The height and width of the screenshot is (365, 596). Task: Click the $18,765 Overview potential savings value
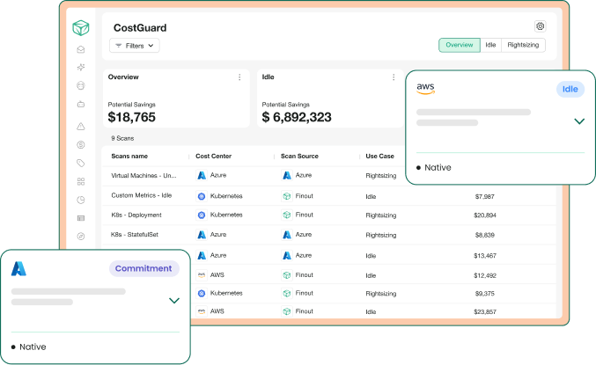(131, 117)
